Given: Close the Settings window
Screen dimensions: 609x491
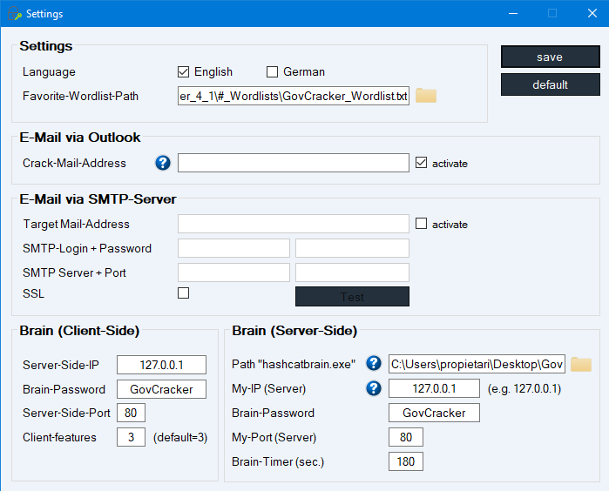Looking at the screenshot, I should pyautogui.click(x=592, y=14).
